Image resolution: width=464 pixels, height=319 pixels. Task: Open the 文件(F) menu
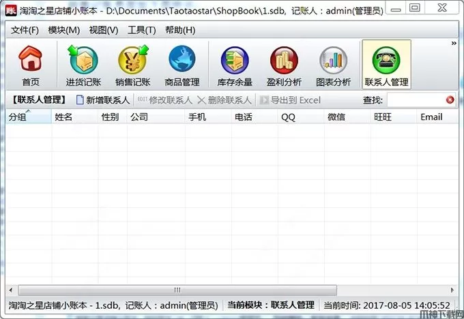coord(25,30)
